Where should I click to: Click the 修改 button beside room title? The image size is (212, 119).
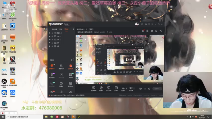[x=91, y=29]
